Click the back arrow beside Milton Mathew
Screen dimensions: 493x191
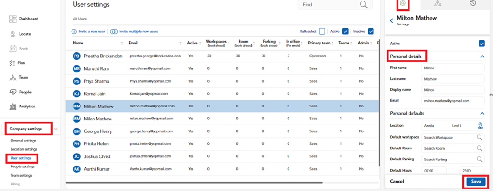[x=391, y=21]
